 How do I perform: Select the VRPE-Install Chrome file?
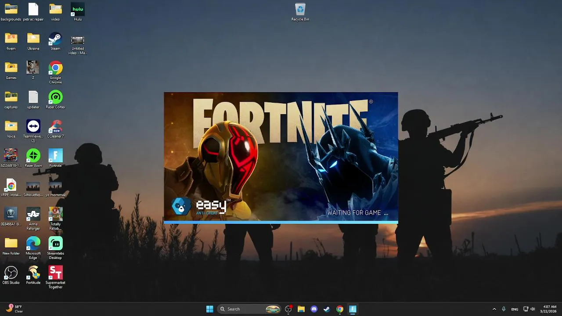point(11,188)
